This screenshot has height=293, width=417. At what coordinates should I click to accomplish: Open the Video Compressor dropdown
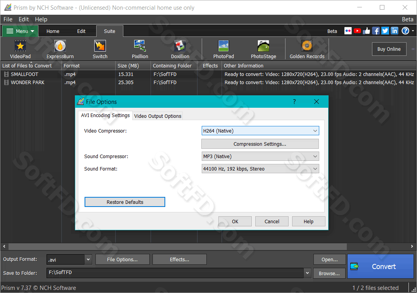tap(260, 131)
